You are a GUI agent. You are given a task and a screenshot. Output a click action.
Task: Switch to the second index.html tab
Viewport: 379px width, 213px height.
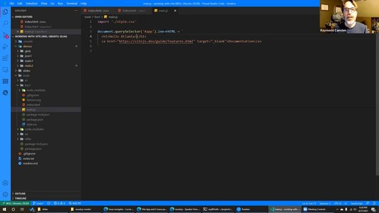tap(134, 11)
